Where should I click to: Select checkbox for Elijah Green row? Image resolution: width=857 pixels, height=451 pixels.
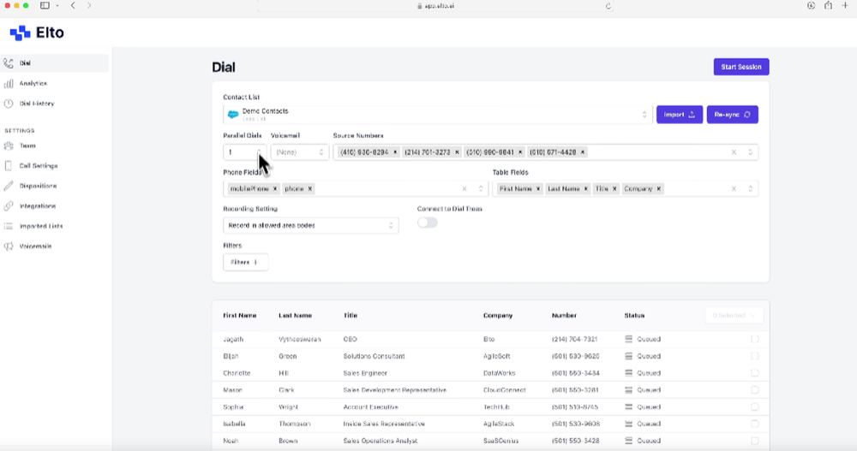[755, 357]
